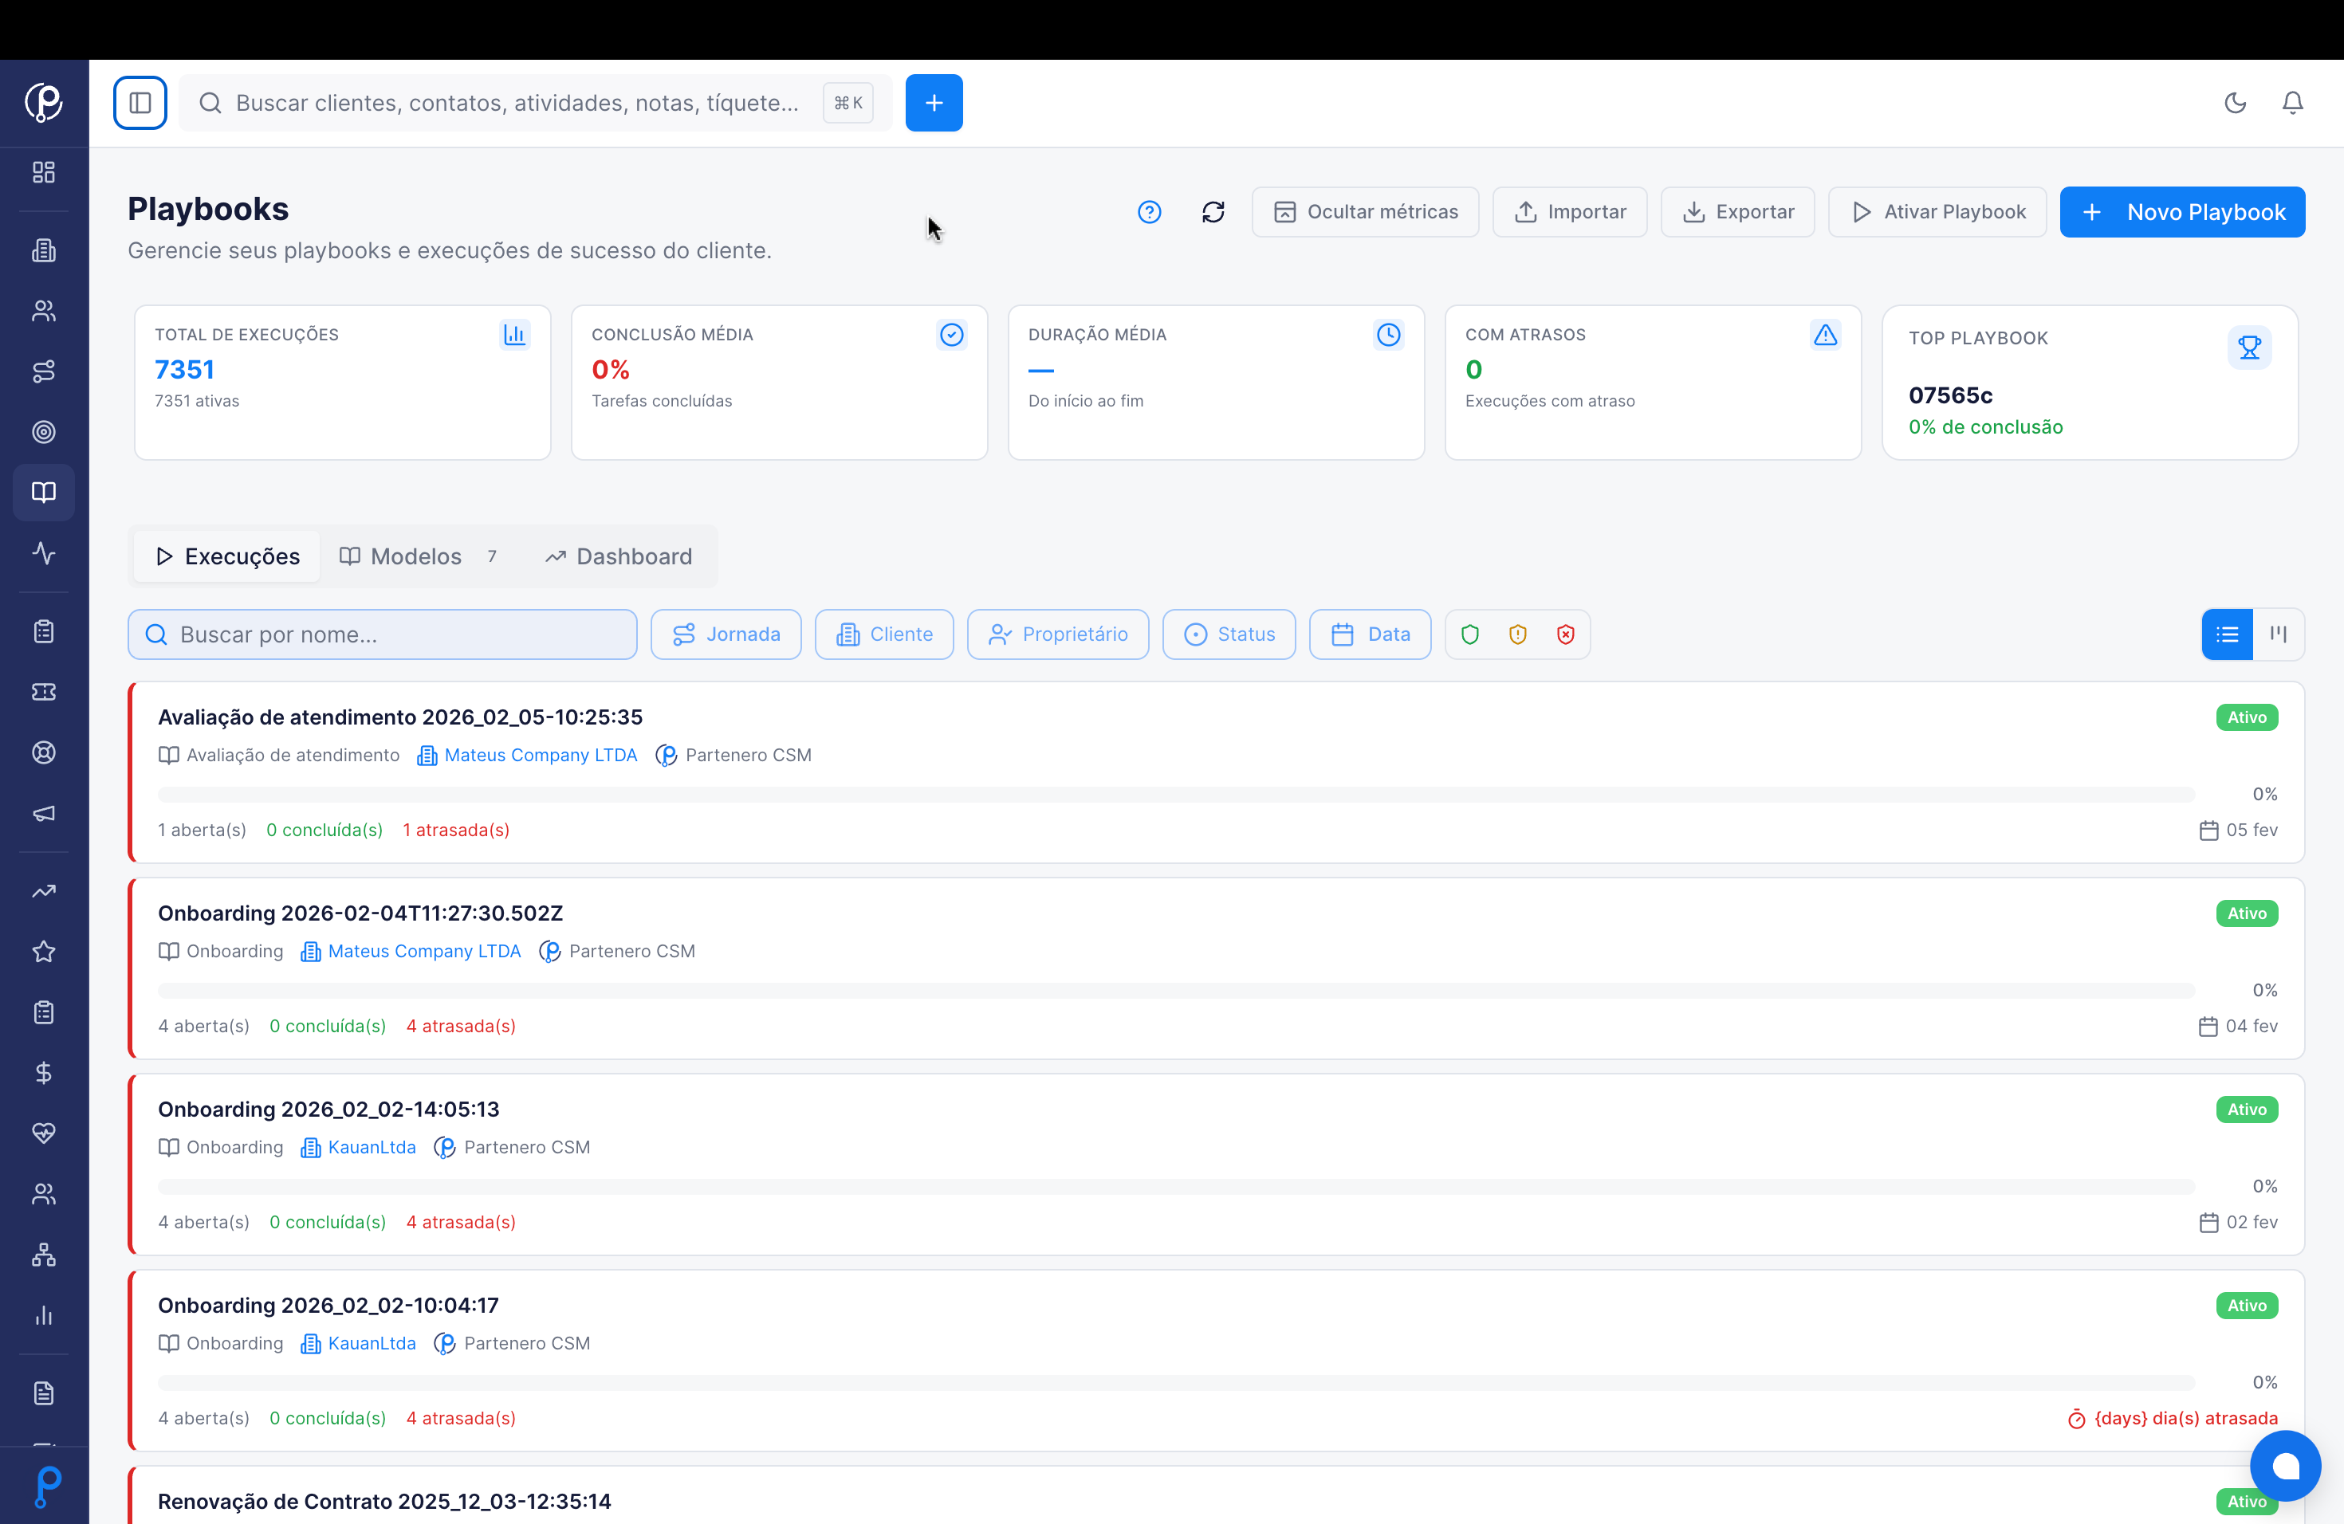Click the Com Atrasos warning icon
Viewport: 2344px width, 1524px height.
(1825, 335)
